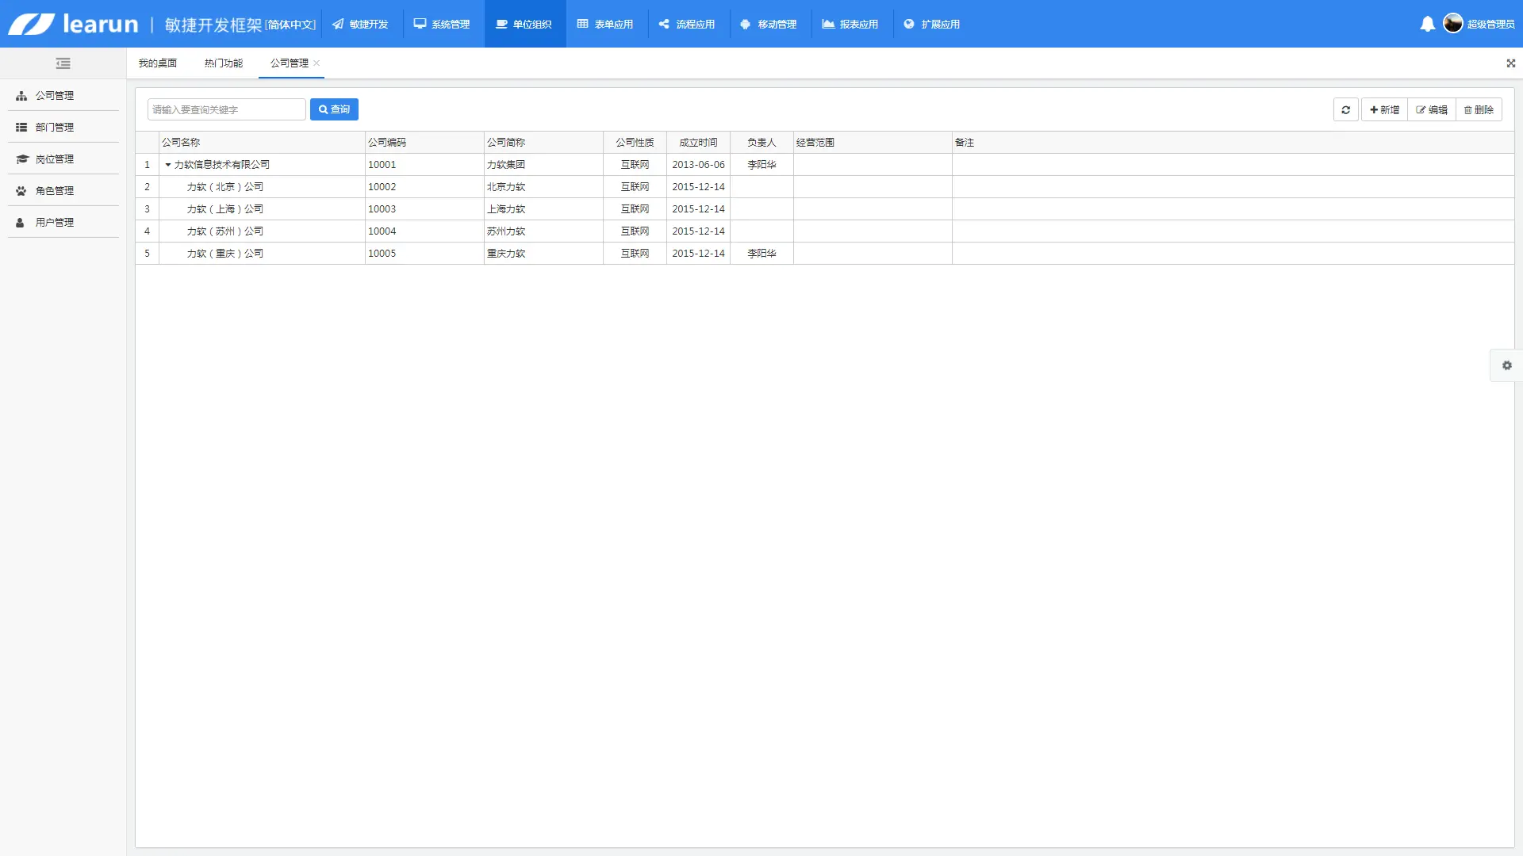Click the refresh icon button
The height and width of the screenshot is (856, 1523).
click(1345, 110)
